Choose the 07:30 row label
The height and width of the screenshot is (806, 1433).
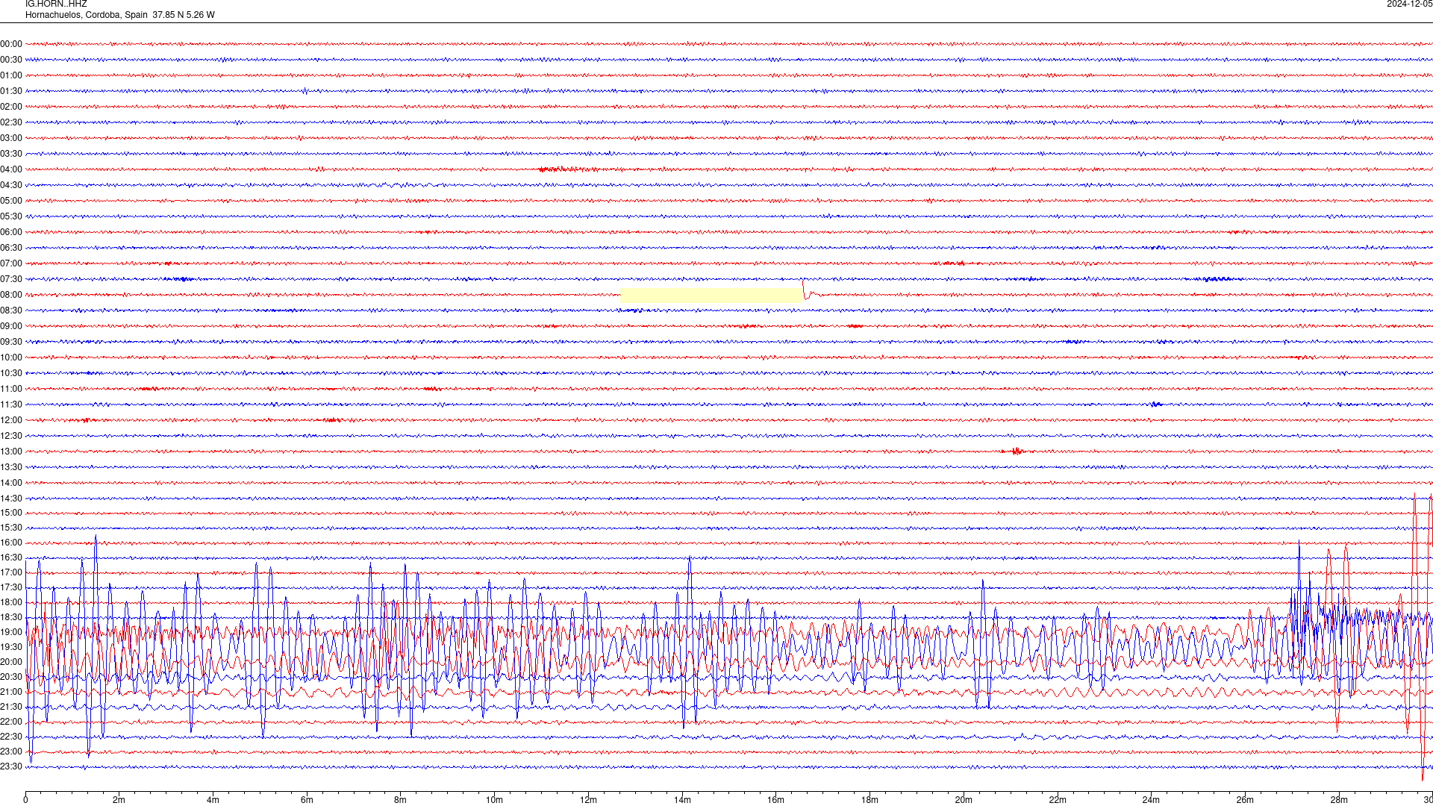[x=11, y=279]
